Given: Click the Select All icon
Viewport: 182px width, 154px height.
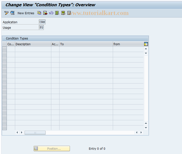Looking at the screenshot, I should click(57, 13).
